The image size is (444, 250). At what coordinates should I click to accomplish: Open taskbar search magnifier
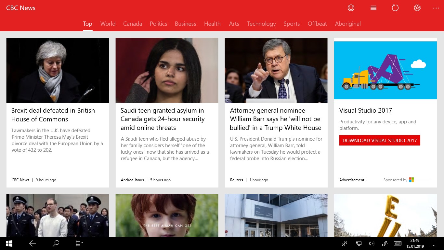pos(56,243)
